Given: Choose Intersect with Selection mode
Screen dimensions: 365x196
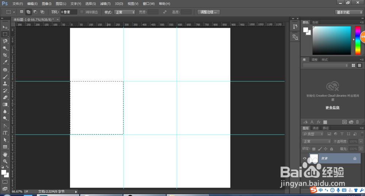Looking at the screenshot, I should point(42,12).
